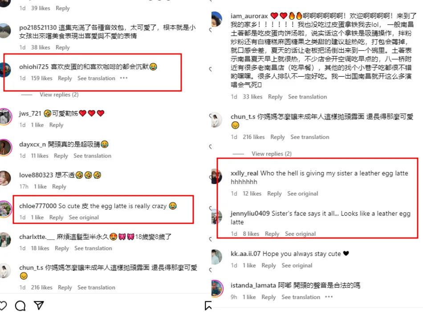Save post with the bookmark icon

(208, 305)
